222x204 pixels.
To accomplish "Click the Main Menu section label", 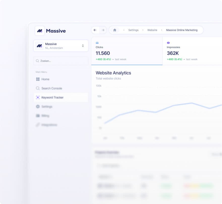I will pyautogui.click(x=41, y=72).
